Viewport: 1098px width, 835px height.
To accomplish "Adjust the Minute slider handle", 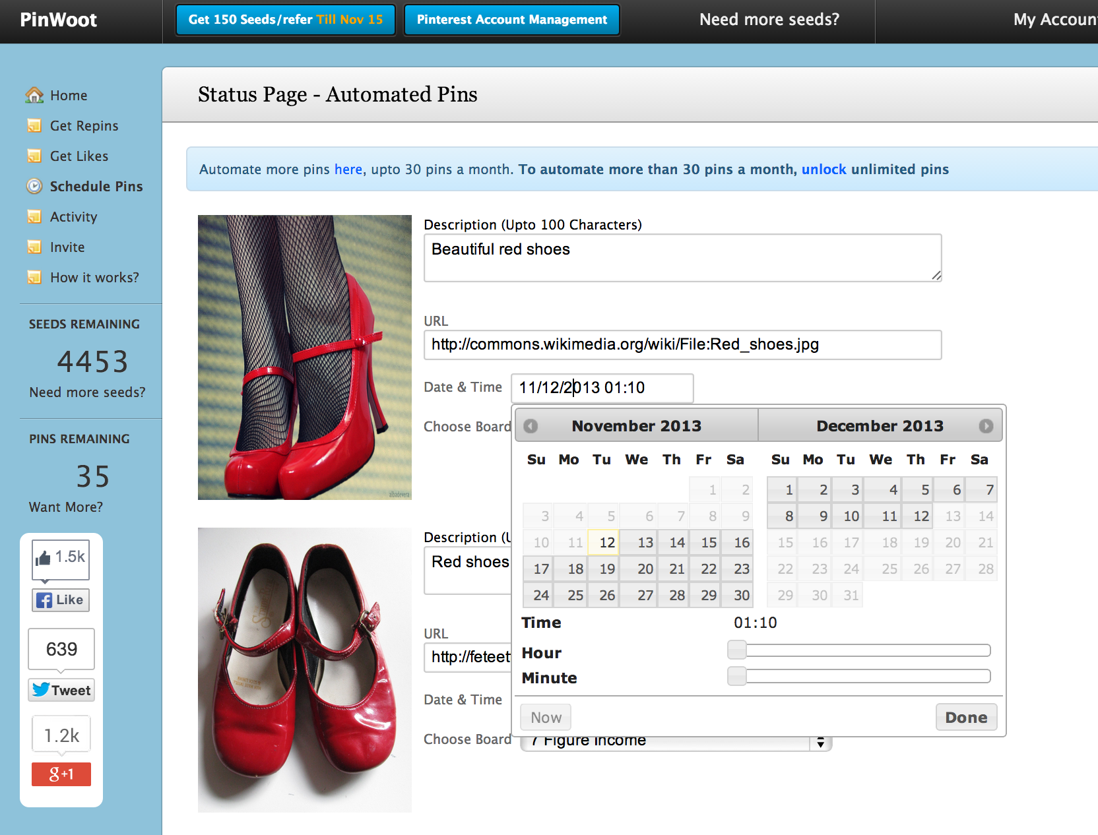I will point(737,676).
